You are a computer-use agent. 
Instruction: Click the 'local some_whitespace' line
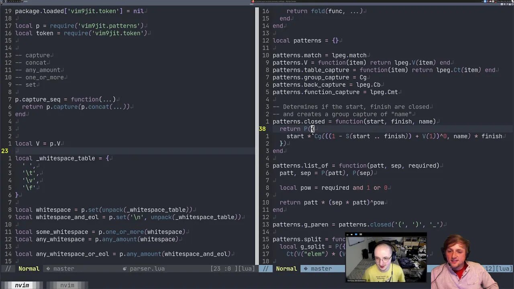100,232
